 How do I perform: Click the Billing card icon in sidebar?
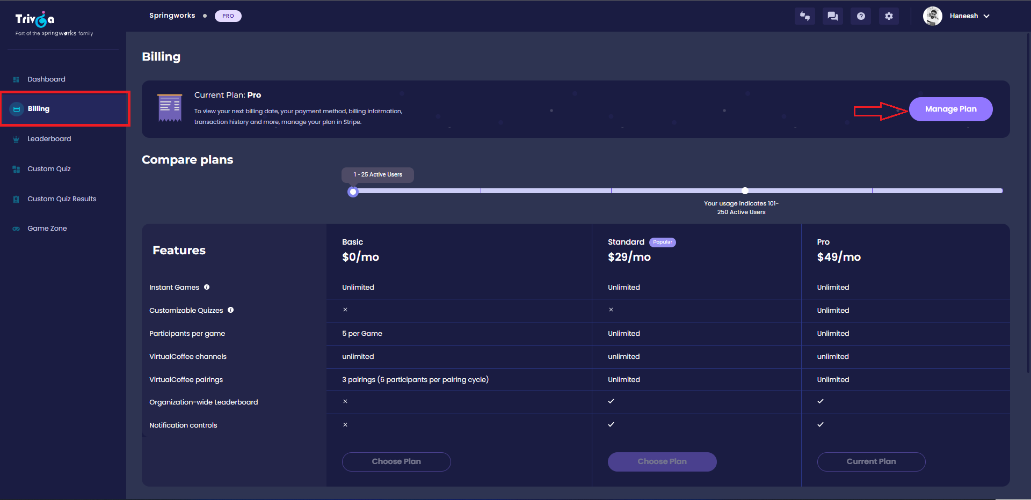click(17, 109)
